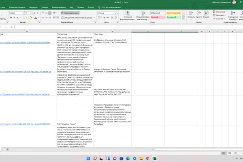Toggle bold formatting (Ж)
Screen dimensions: 243x162
11,18
